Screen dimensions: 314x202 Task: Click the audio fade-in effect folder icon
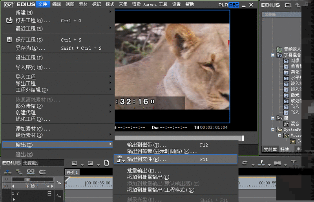pyautogui.click(x=279, y=49)
